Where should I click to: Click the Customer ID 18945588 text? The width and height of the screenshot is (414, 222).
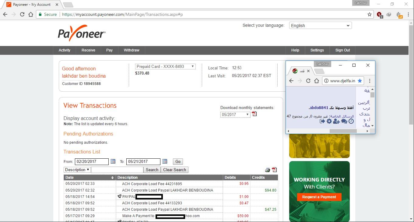click(x=81, y=84)
